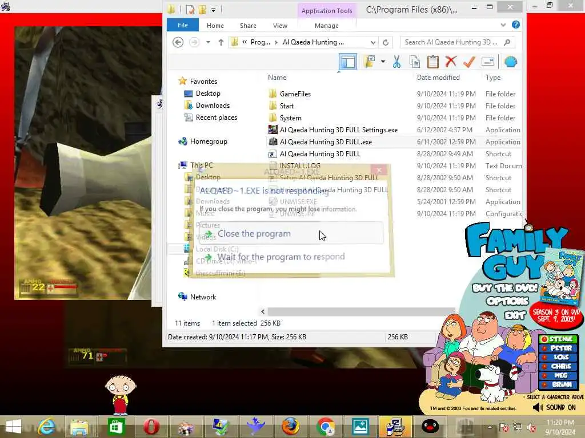Open the Manage tab under Application Tools

click(326, 26)
